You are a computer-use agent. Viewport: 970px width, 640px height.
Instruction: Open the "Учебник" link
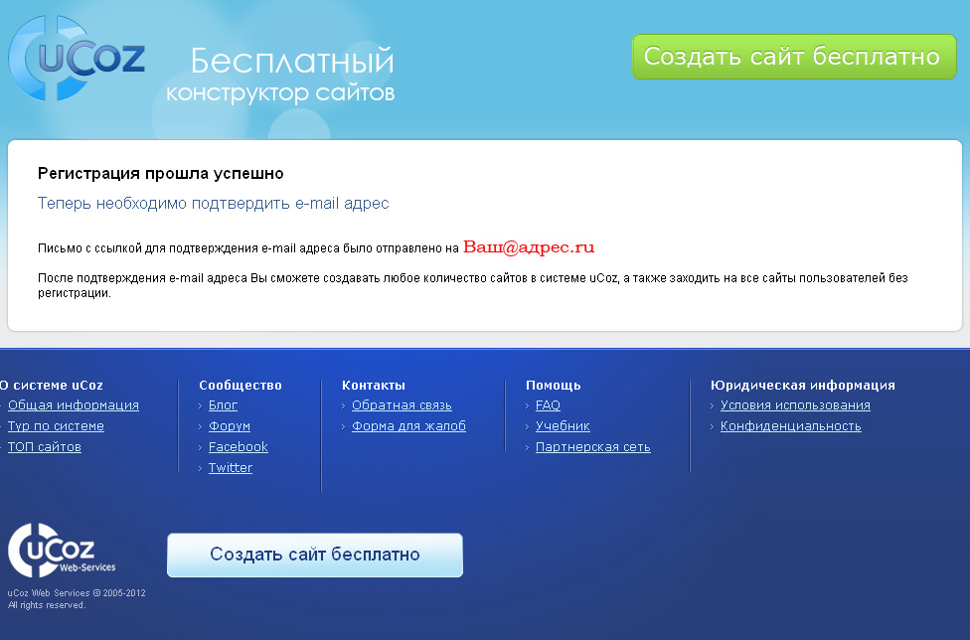pos(563,426)
